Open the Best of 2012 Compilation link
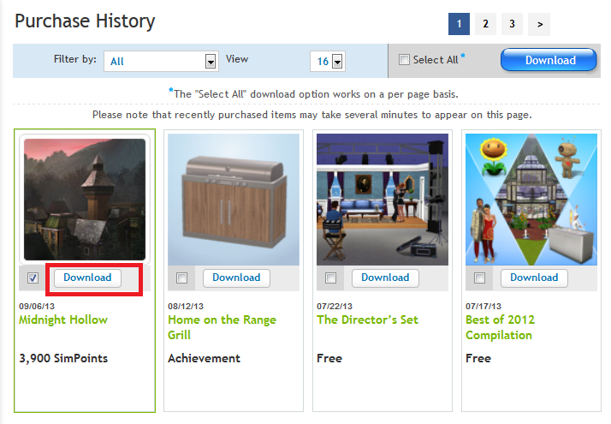 coord(500,327)
